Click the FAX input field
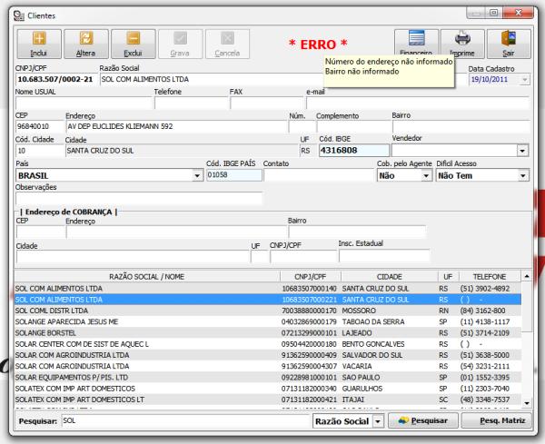The image size is (545, 444). pos(267,104)
